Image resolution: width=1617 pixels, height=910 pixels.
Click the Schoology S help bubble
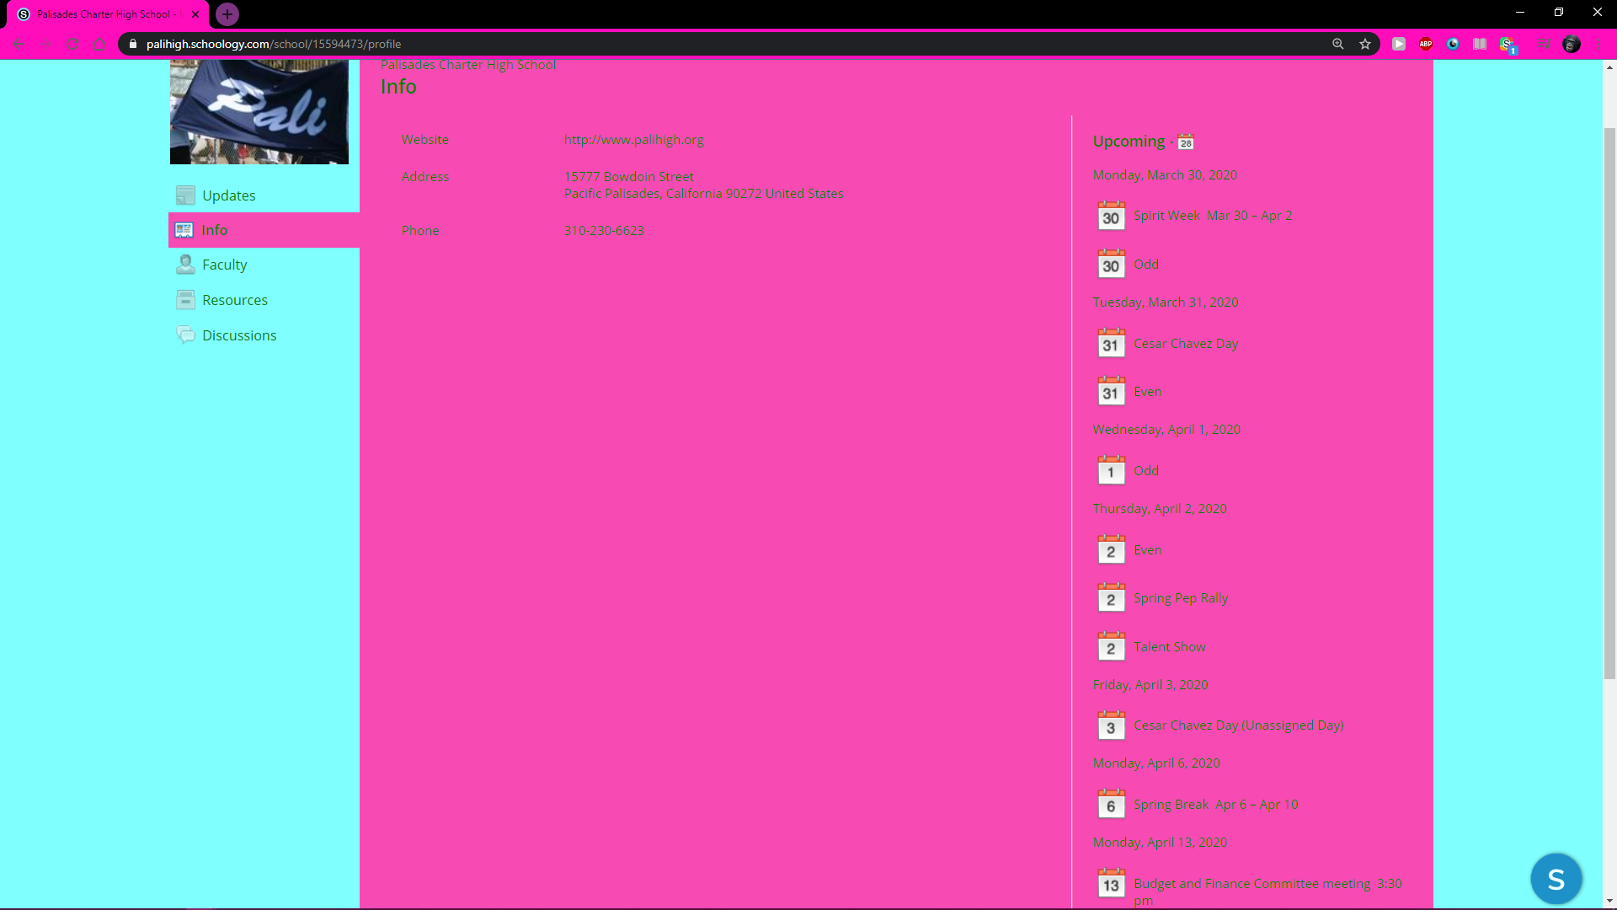pos(1556,879)
